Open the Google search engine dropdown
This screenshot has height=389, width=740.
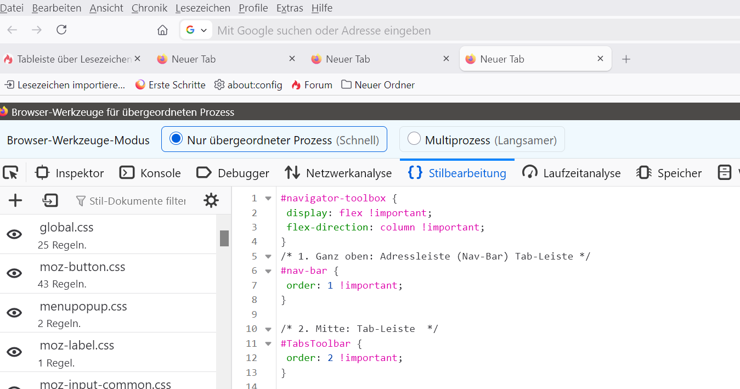click(196, 30)
